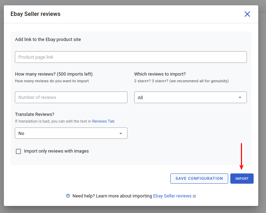The width and height of the screenshot is (266, 213).
Task: Open the Reviews Tab link
Action: point(103,121)
